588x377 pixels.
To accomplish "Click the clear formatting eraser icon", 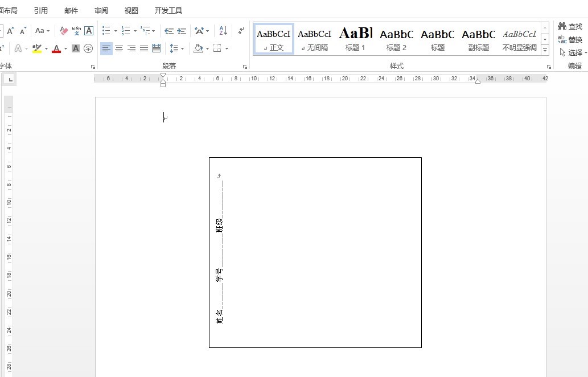I will (x=64, y=31).
